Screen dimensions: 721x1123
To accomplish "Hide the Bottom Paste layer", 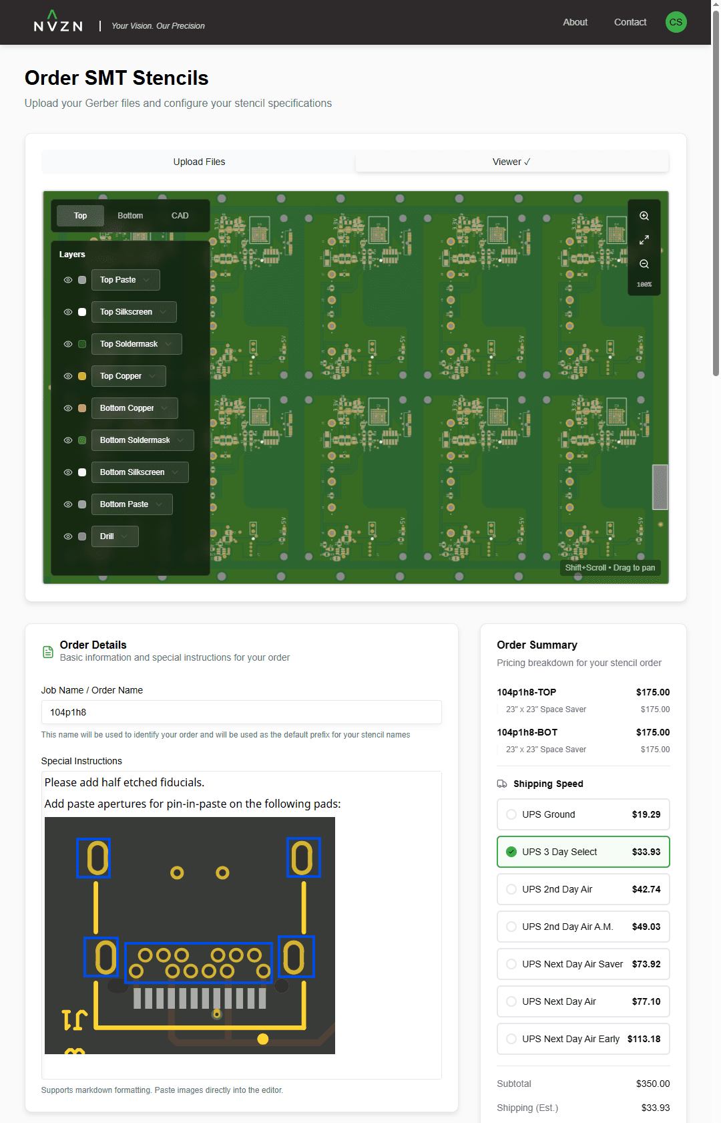I will [68, 504].
